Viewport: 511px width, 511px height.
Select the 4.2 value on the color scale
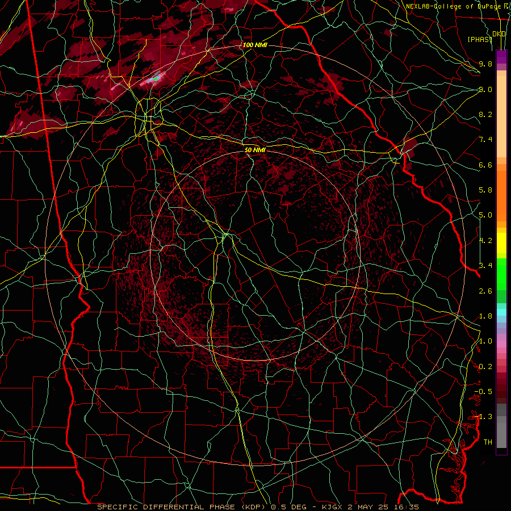(x=485, y=241)
